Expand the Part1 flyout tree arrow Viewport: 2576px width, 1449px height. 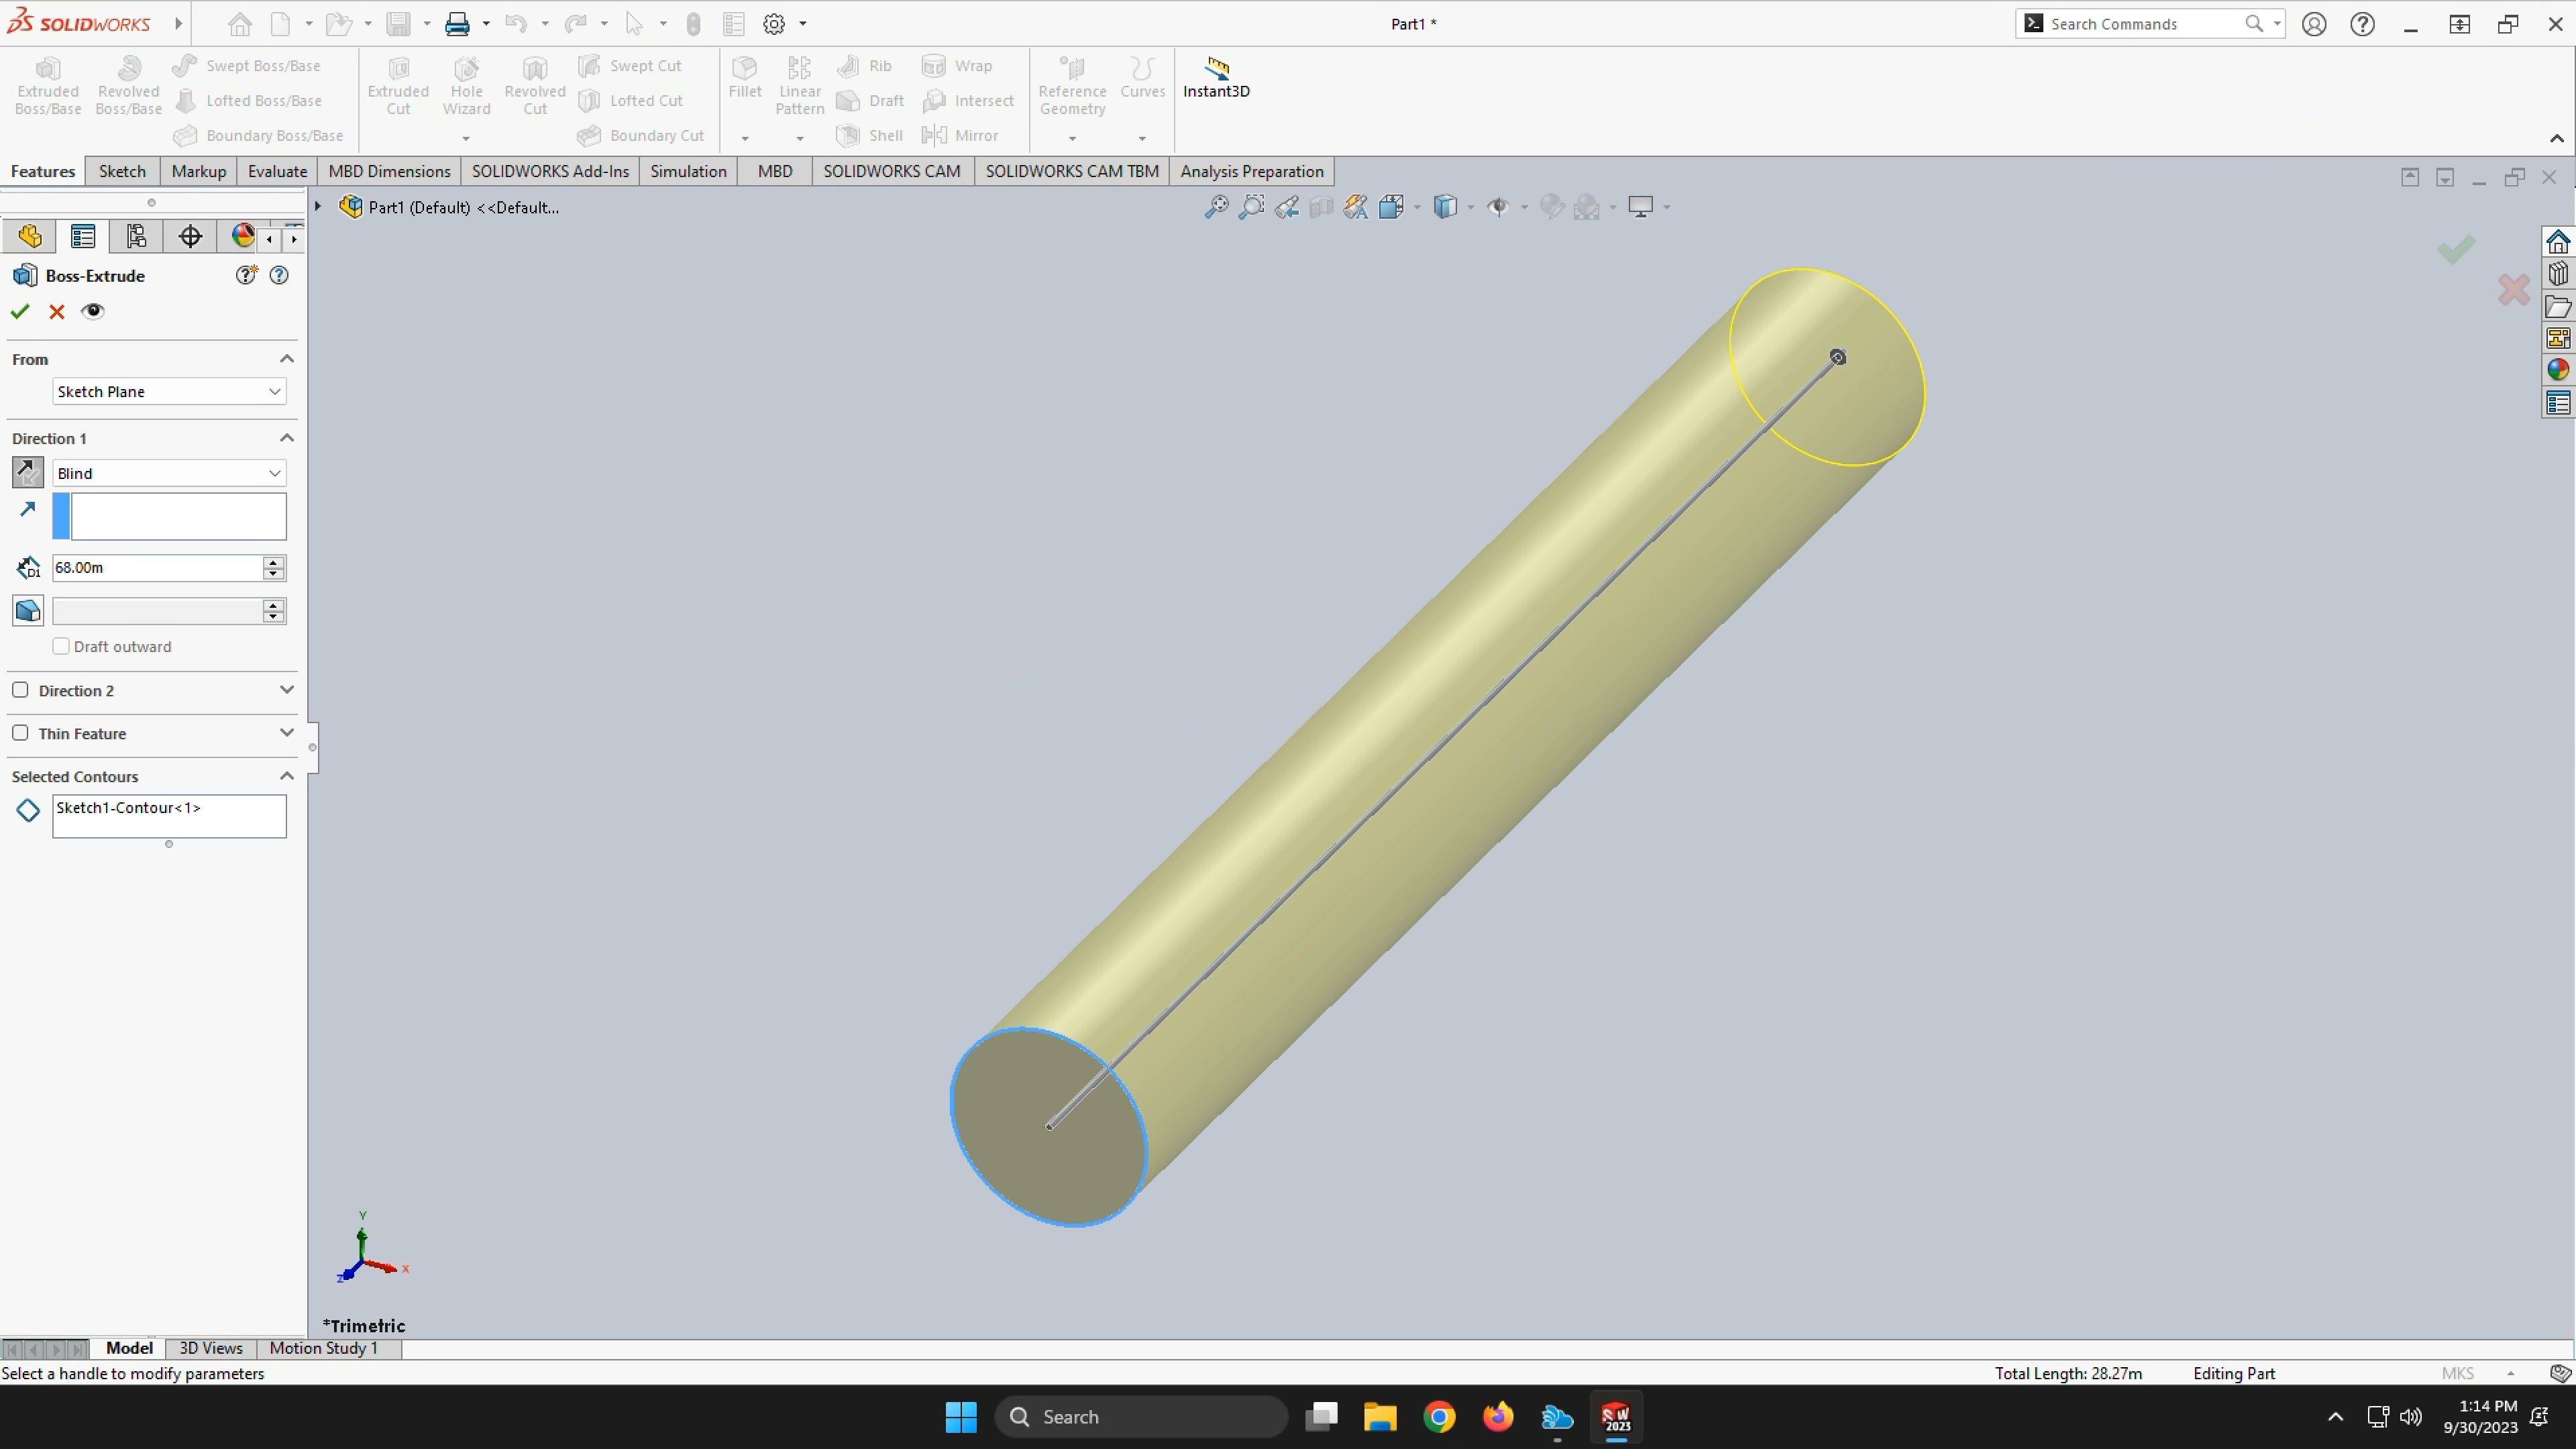[318, 207]
